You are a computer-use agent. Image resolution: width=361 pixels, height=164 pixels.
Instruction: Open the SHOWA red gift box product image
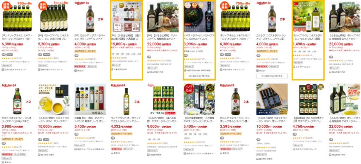(163, 99)
